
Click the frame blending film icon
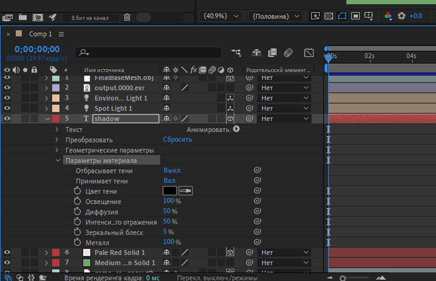point(272,53)
